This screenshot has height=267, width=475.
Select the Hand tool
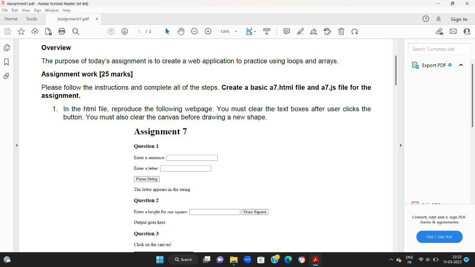pos(180,31)
